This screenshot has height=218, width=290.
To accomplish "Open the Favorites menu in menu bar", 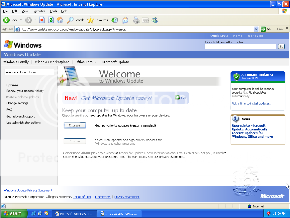I will [x=39, y=11].
